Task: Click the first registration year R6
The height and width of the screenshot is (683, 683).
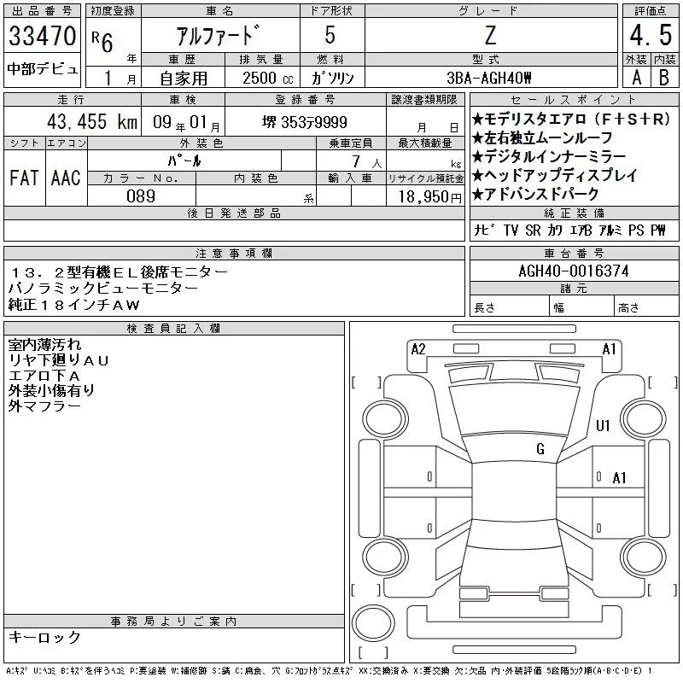Action: coord(102,41)
